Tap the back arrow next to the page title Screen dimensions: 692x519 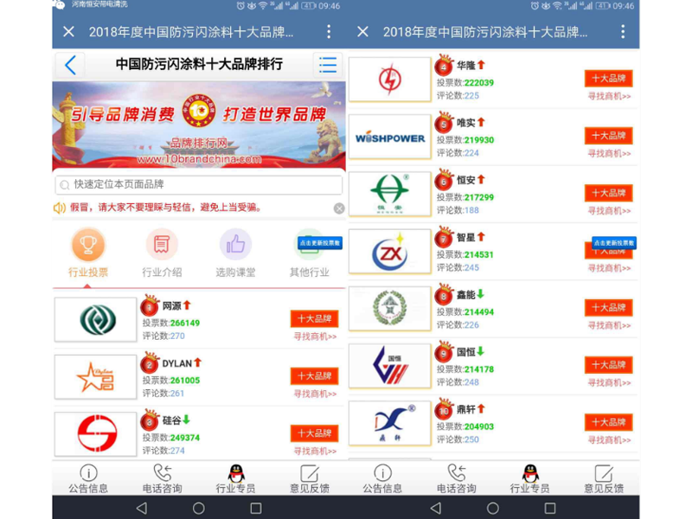coord(71,65)
